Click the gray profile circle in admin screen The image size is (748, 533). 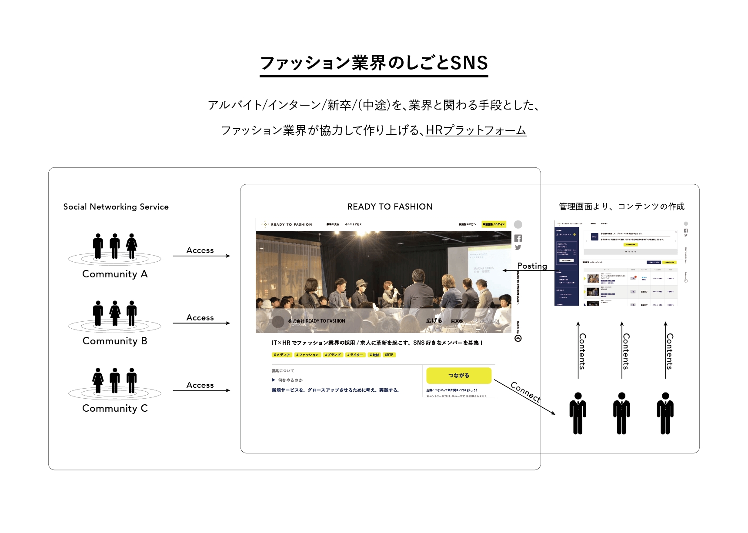tap(686, 223)
